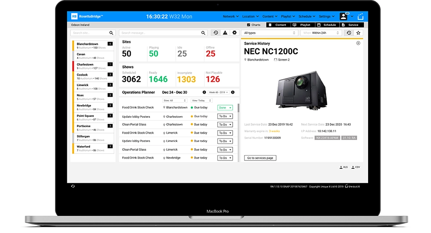Viewport: 431px width, 233px height.
Task: Switch to the black Schedule tab
Action: [327, 25]
